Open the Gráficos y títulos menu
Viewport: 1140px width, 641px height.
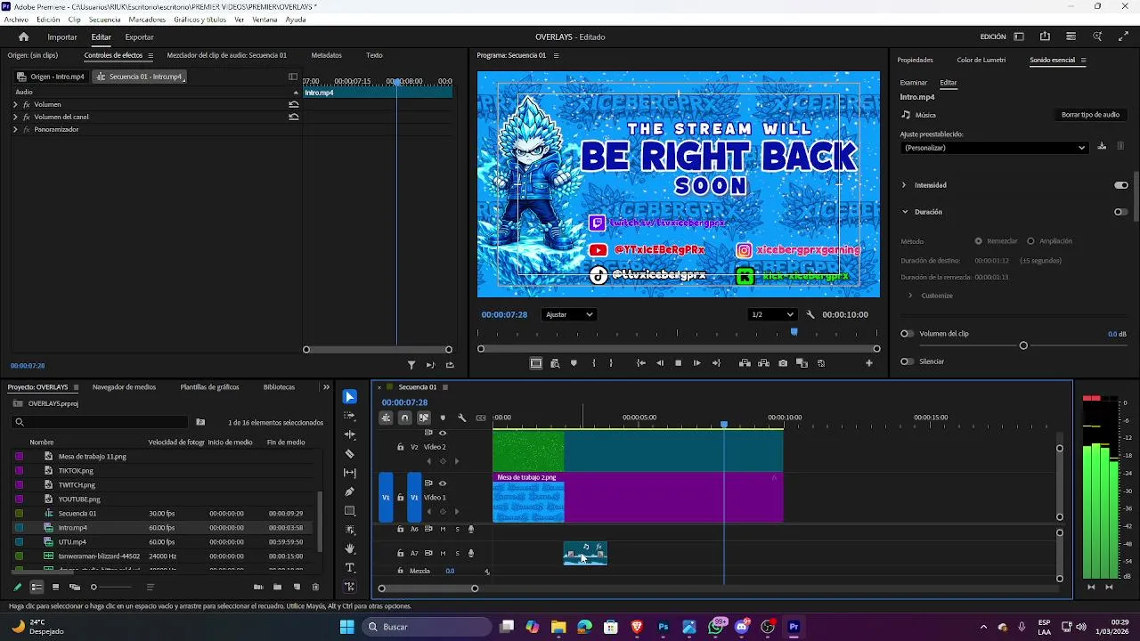tap(200, 20)
